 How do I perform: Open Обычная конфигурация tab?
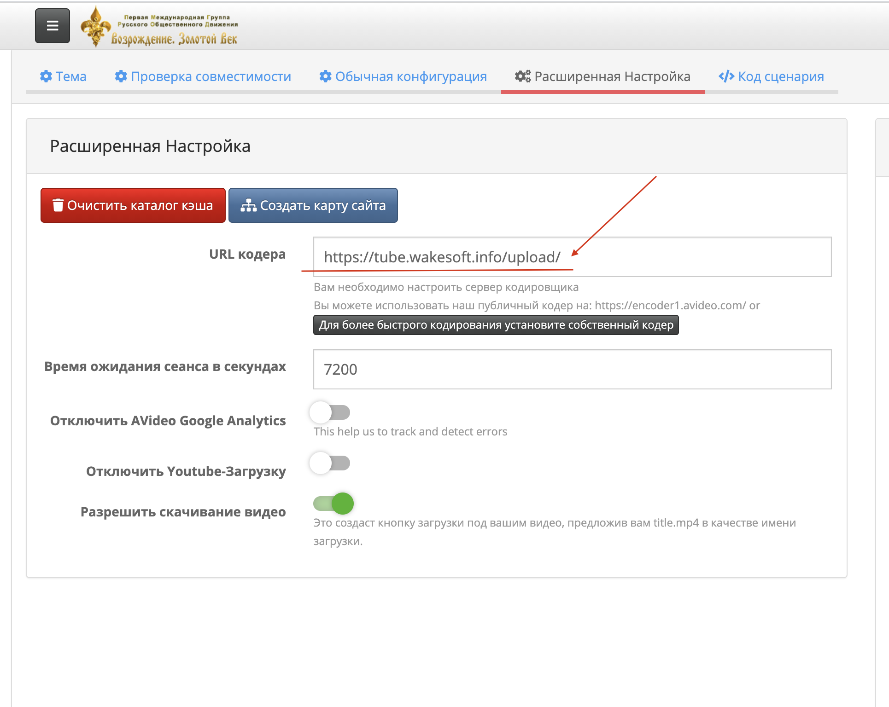pyautogui.click(x=410, y=76)
